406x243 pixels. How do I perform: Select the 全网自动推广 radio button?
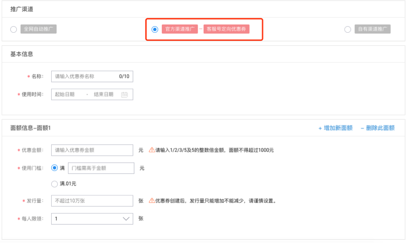[14, 29]
